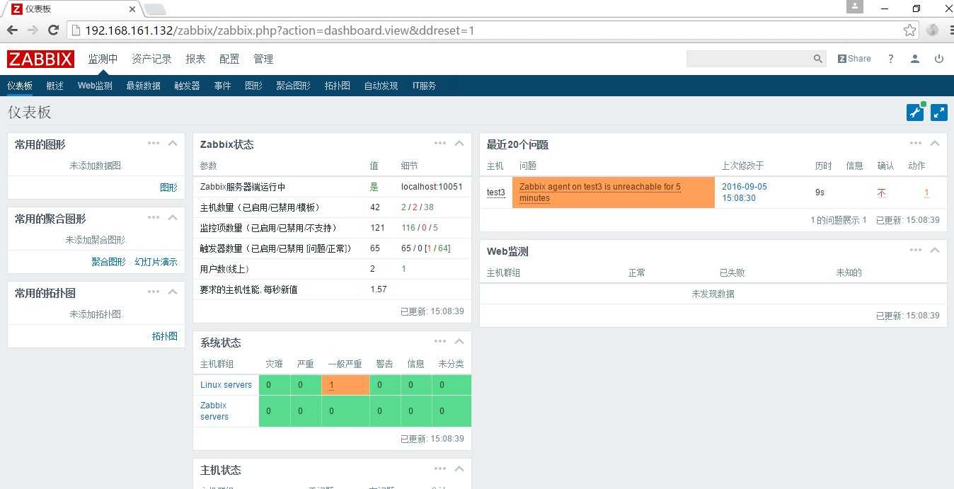Click the ZABBIX logo
This screenshot has width=954, height=489.
(x=40, y=59)
